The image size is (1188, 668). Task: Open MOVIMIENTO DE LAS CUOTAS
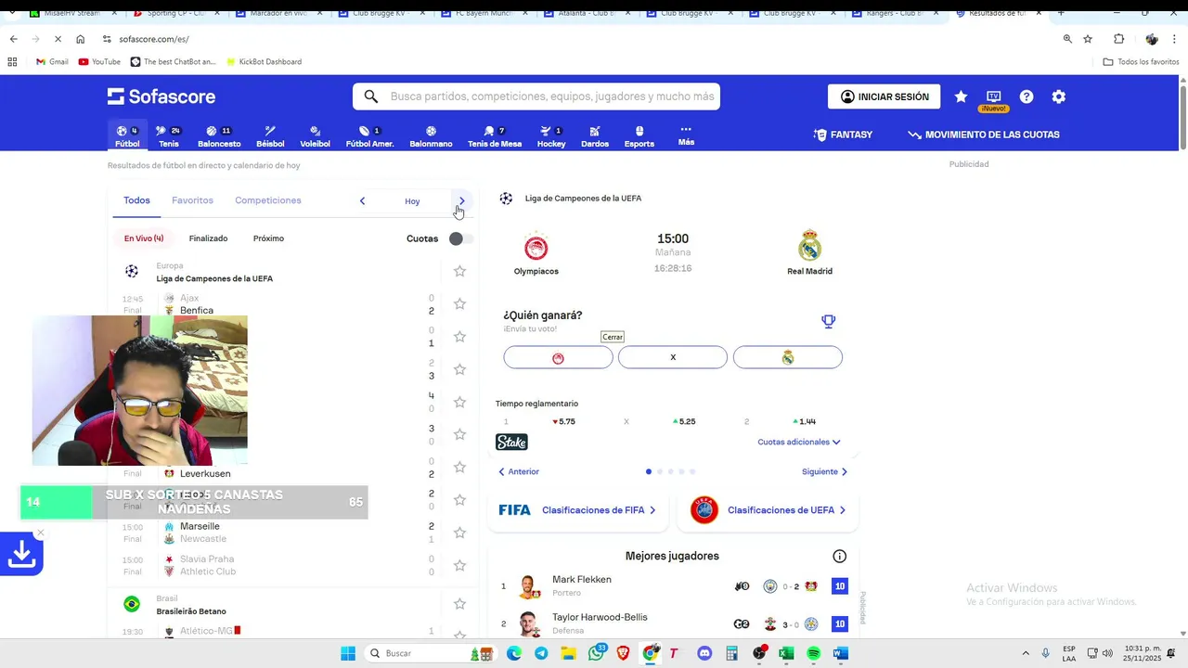[x=984, y=135]
